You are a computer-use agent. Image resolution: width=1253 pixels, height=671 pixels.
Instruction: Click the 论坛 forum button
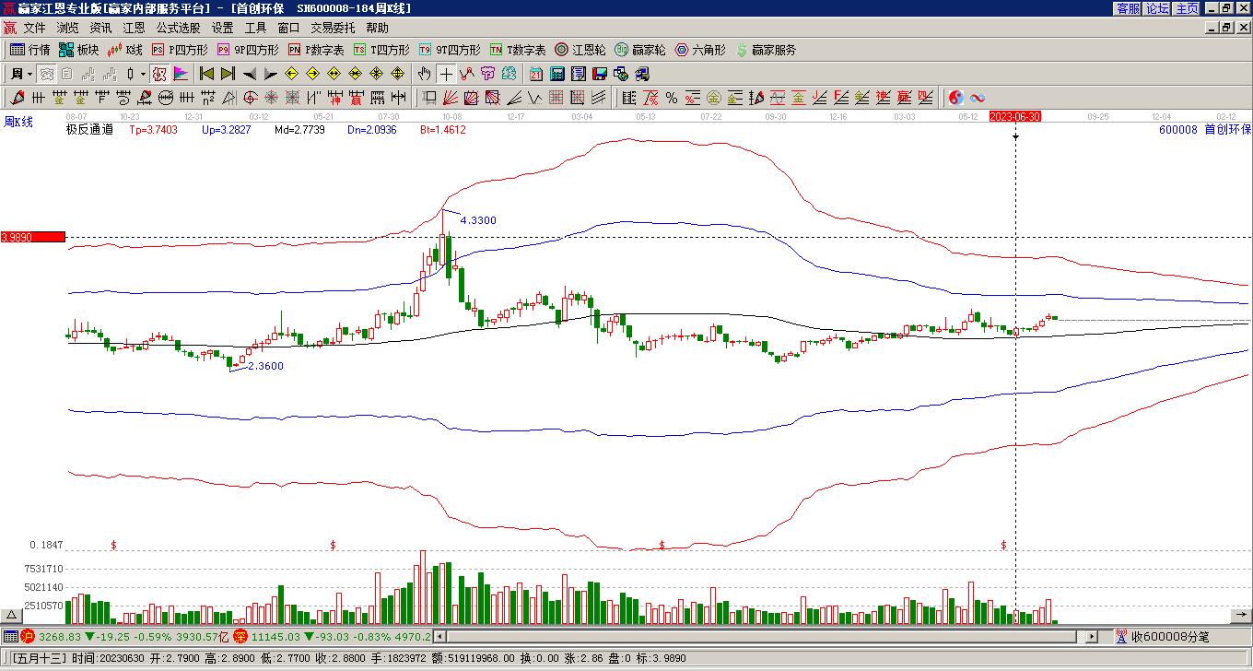1157,7
